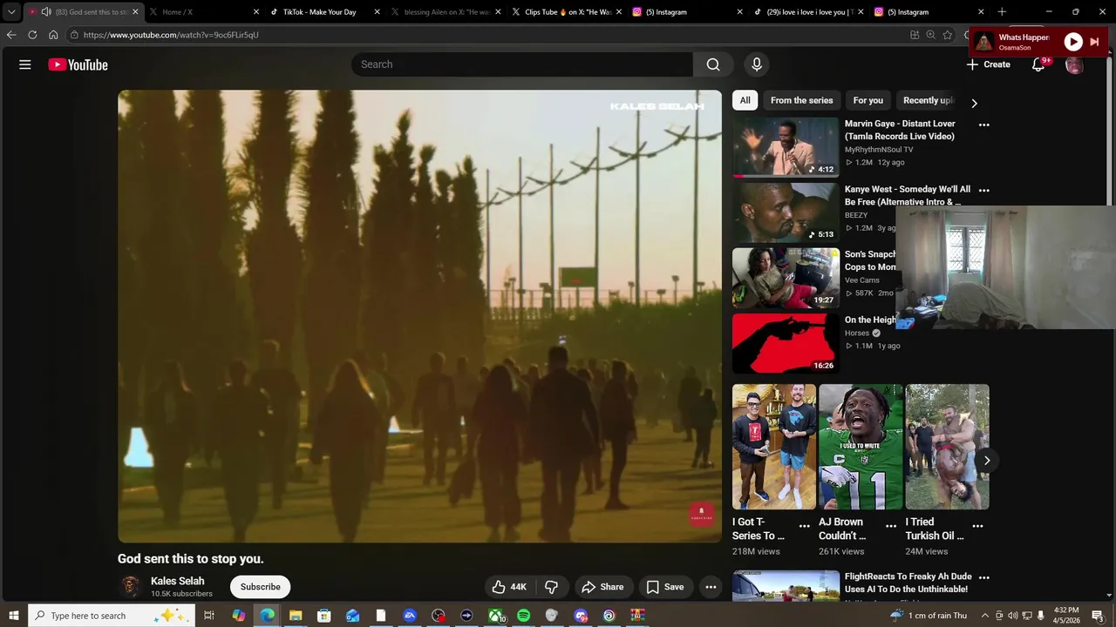The width and height of the screenshot is (1116, 627).
Task: Dislike the video
Action: pyautogui.click(x=551, y=587)
